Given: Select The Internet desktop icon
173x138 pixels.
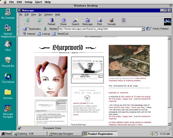Looking at the screenshot, I should click(8, 78).
